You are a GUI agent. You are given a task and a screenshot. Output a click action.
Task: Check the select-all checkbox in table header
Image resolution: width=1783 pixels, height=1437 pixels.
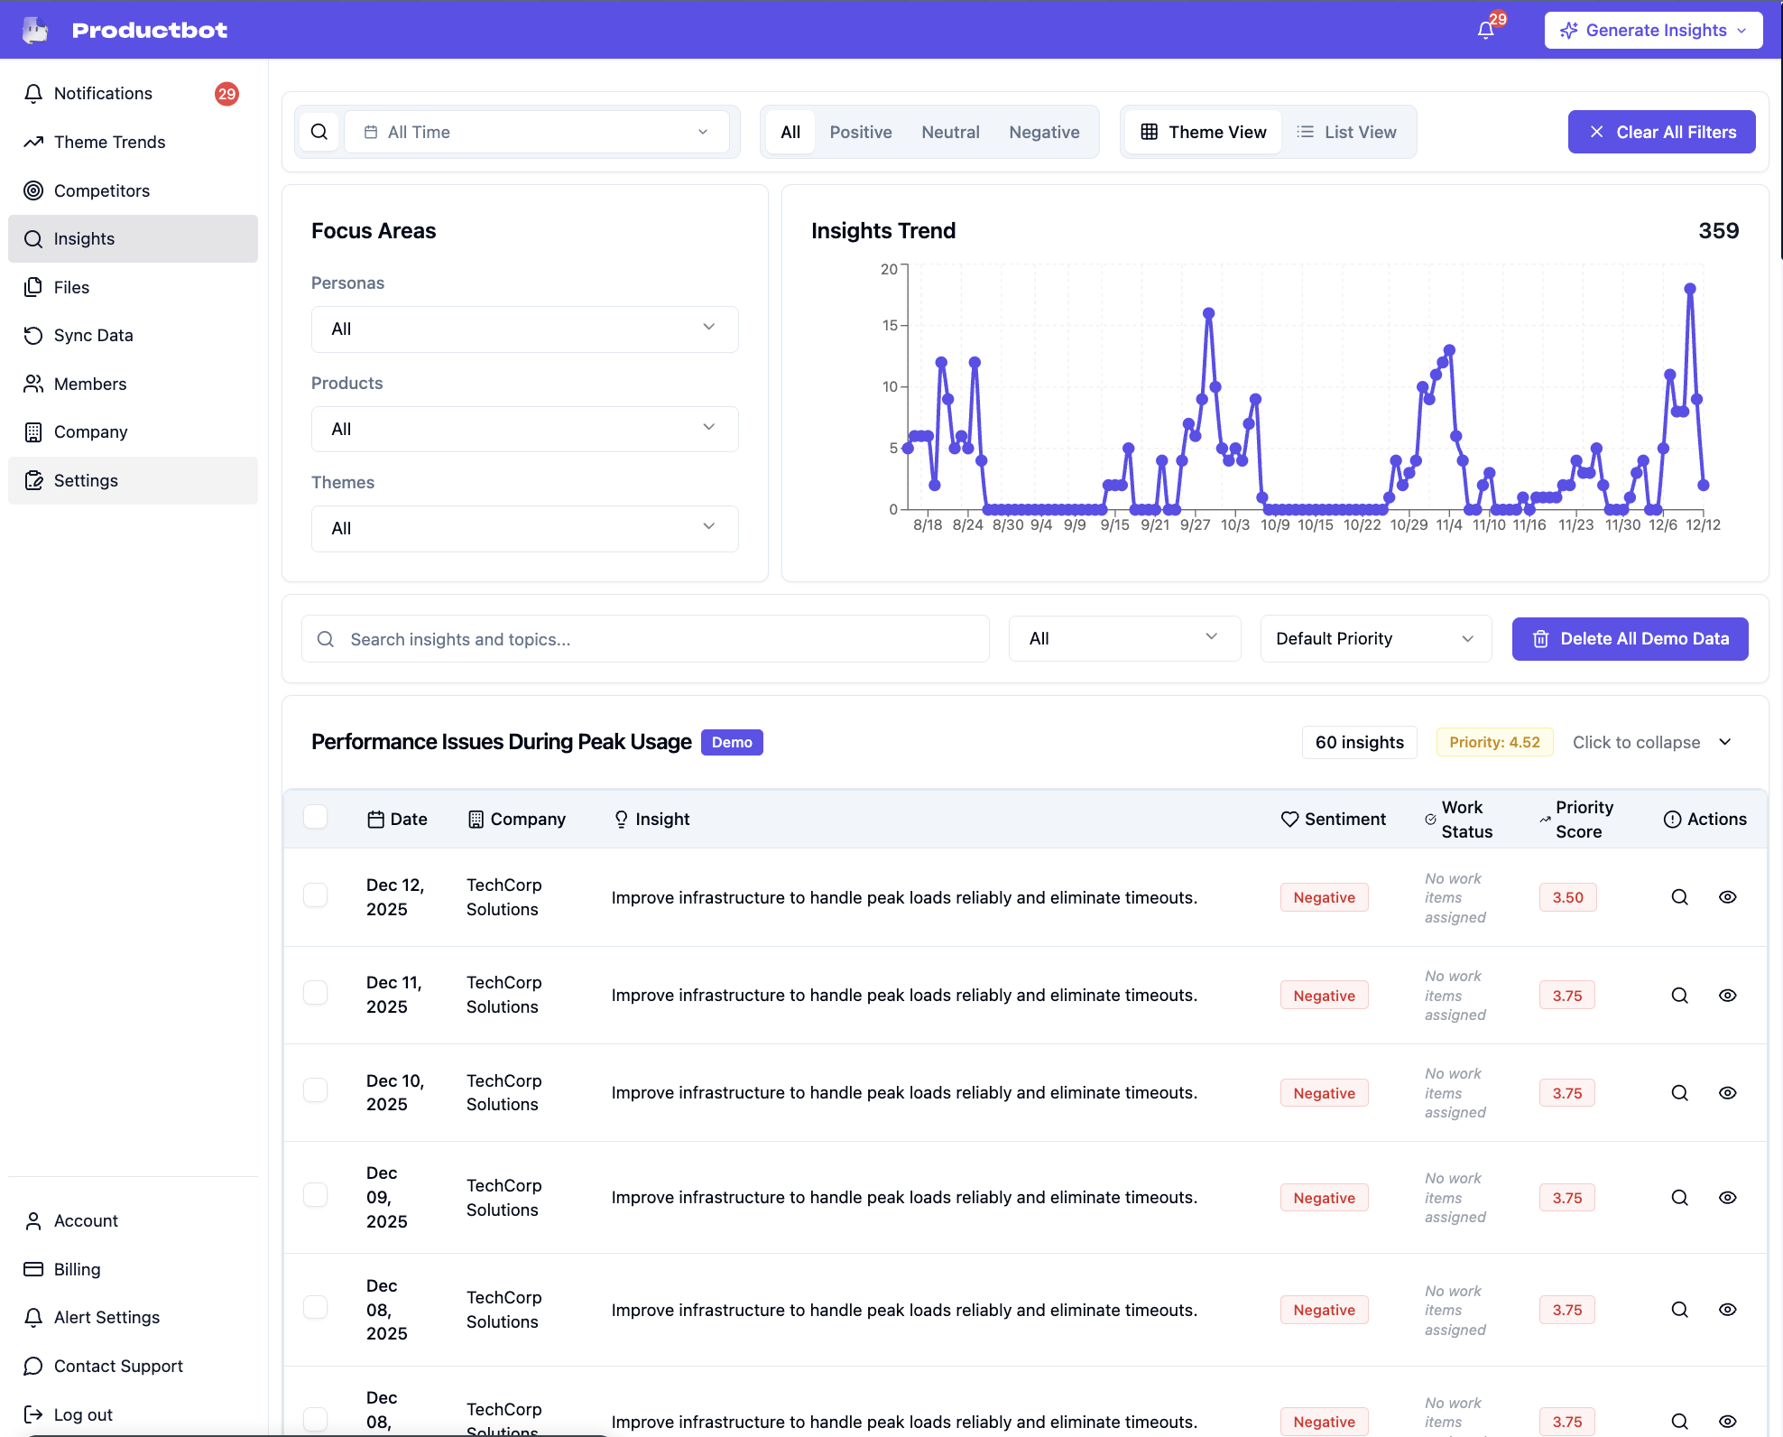[316, 817]
